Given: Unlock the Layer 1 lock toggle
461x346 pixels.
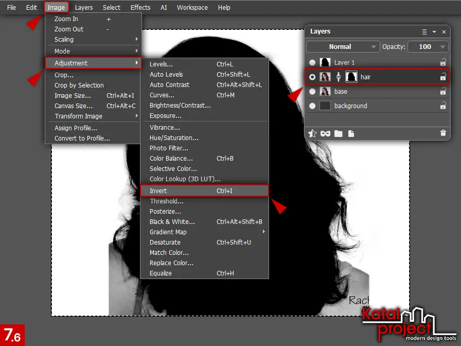Looking at the screenshot, I should (x=443, y=62).
